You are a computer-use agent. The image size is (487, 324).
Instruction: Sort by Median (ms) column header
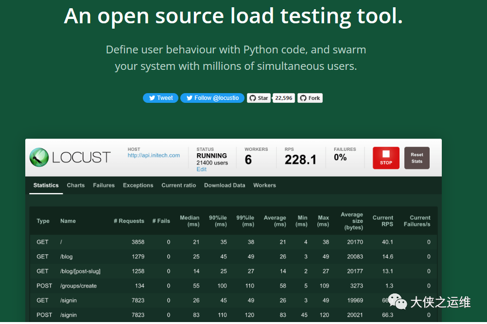click(190, 221)
